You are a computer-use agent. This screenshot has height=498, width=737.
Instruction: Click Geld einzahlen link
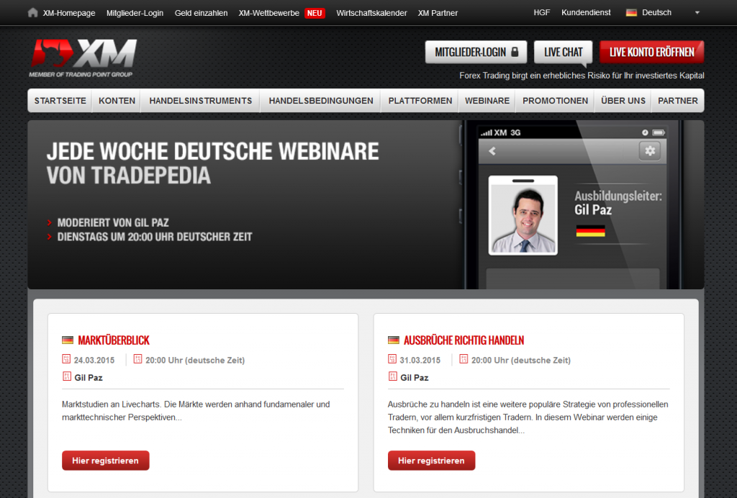(202, 13)
